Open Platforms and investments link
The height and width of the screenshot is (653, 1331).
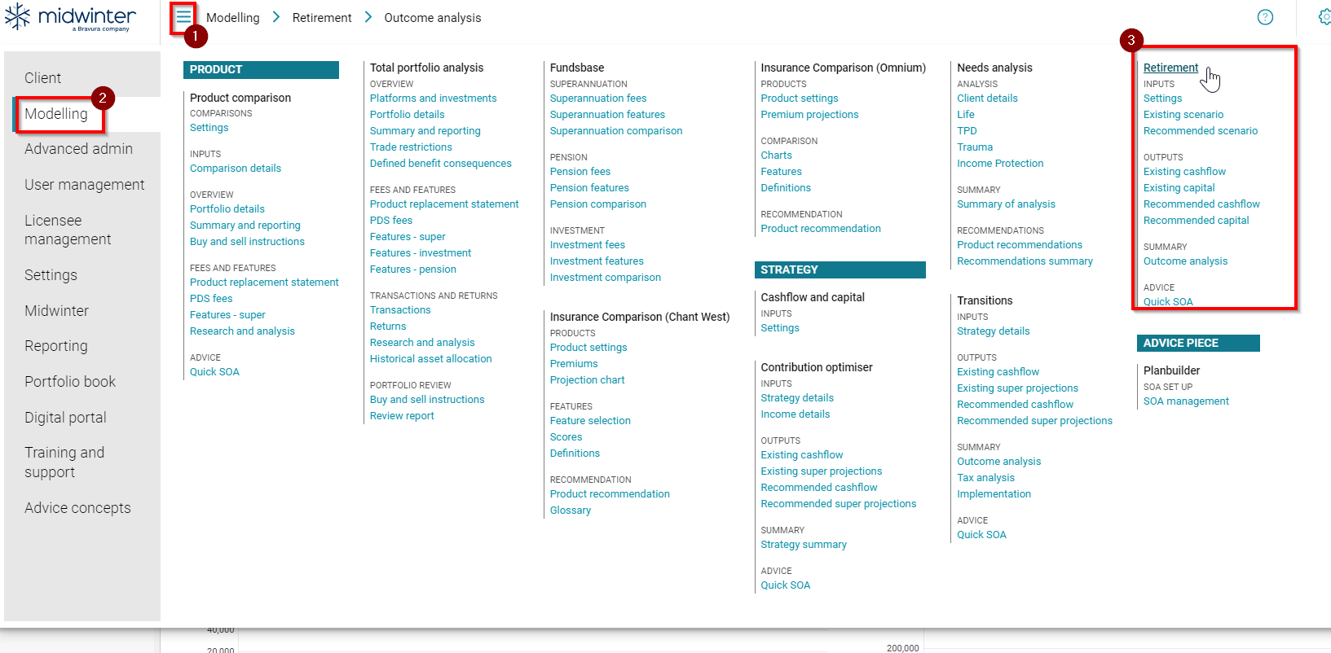click(433, 99)
